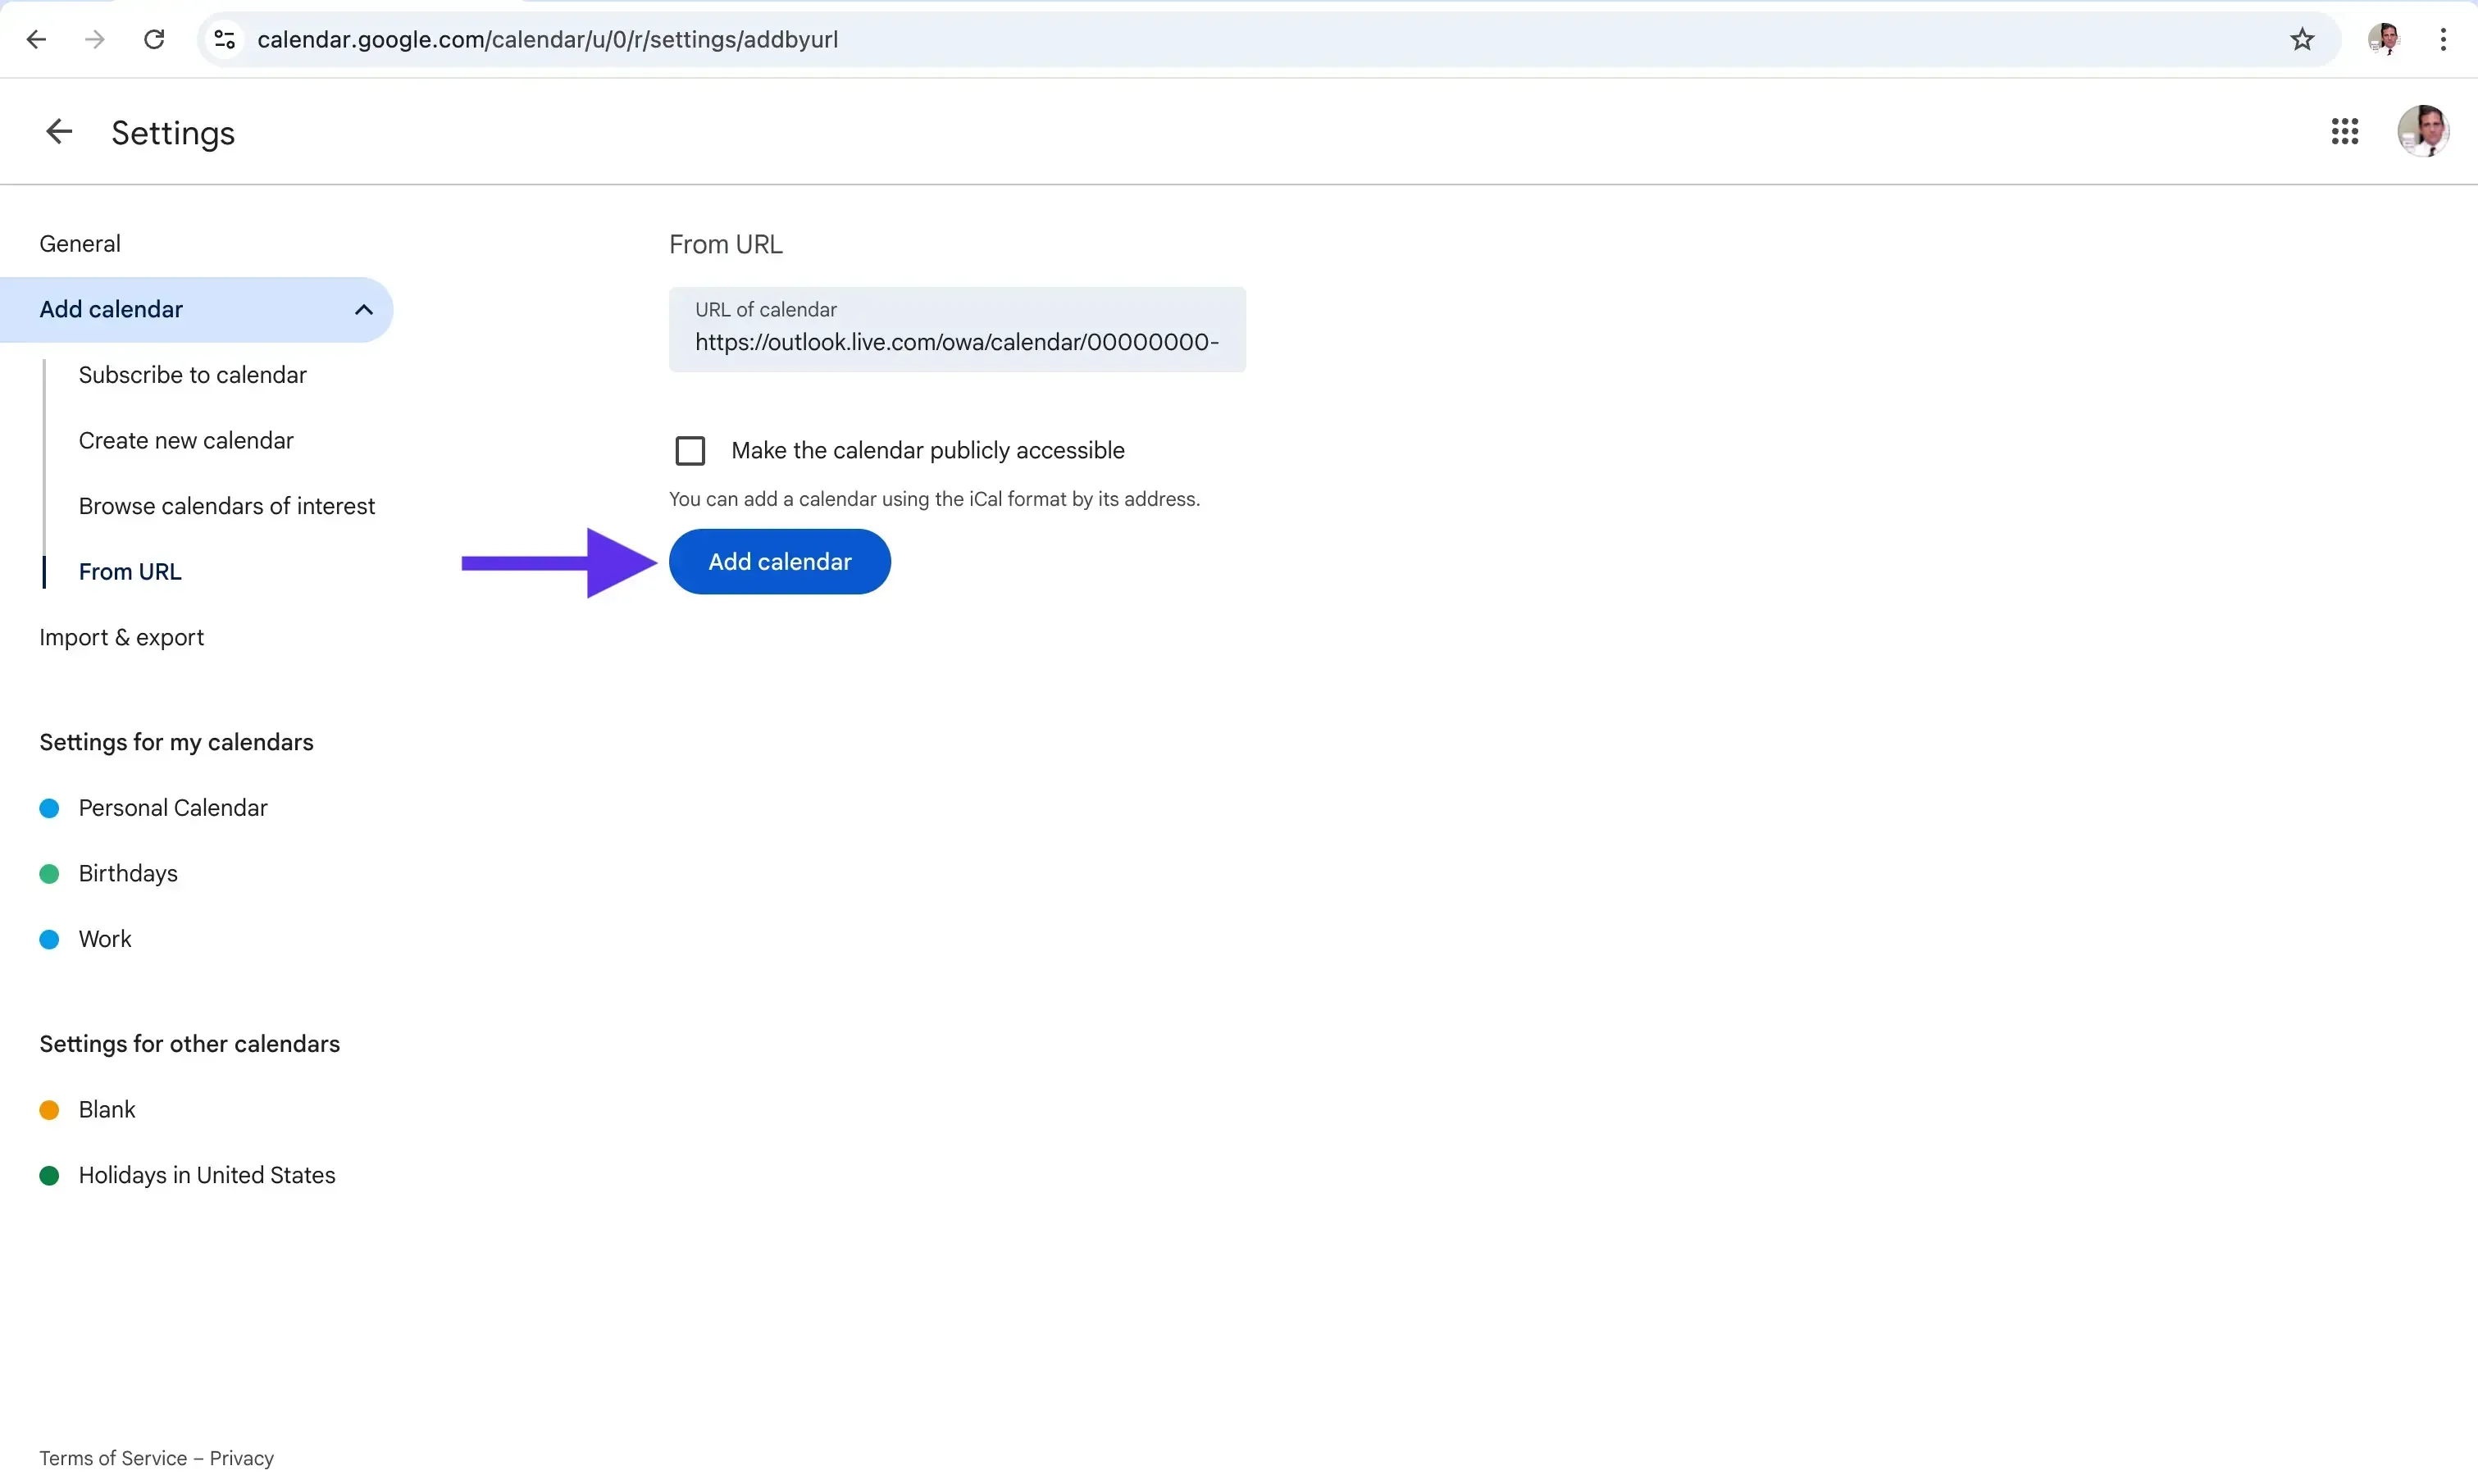The width and height of the screenshot is (2478, 1484).
Task: Click the Add calendar button
Action: point(780,561)
